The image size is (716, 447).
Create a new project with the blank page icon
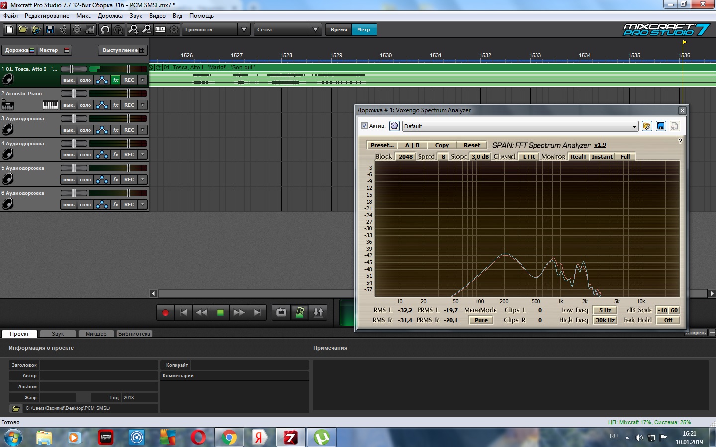coord(9,30)
